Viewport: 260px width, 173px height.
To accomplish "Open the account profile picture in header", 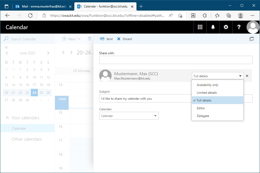I will pyautogui.click(x=253, y=27).
